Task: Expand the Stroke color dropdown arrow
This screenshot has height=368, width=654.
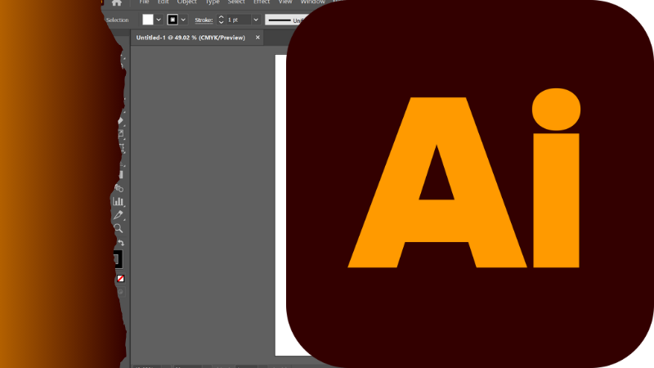Action: click(x=183, y=20)
